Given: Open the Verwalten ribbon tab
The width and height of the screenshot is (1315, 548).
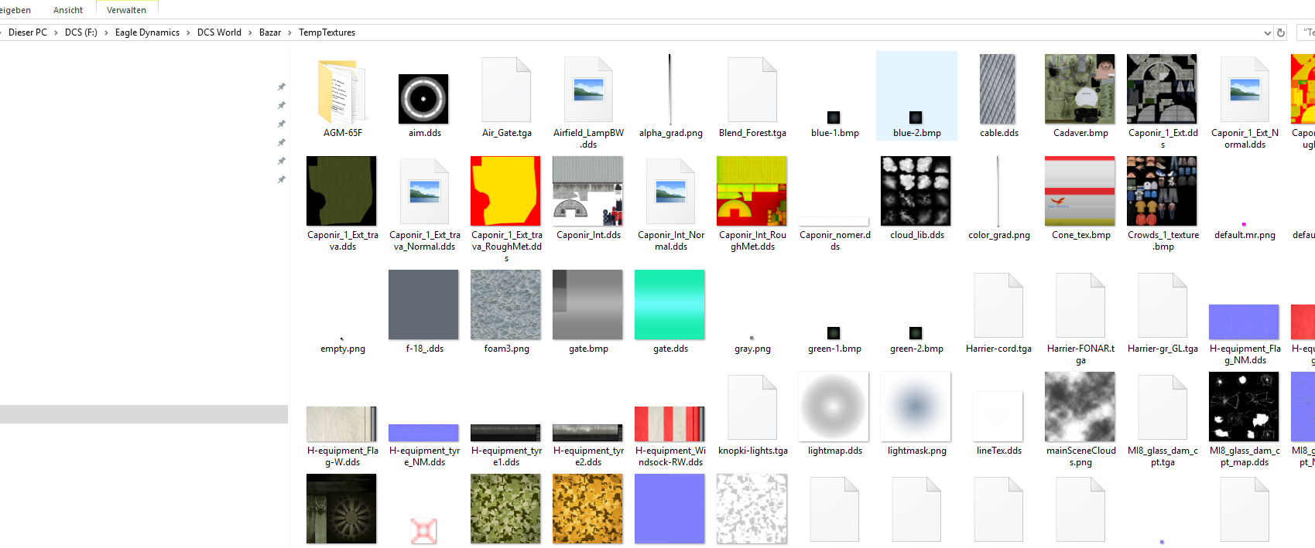Looking at the screenshot, I should tap(126, 10).
